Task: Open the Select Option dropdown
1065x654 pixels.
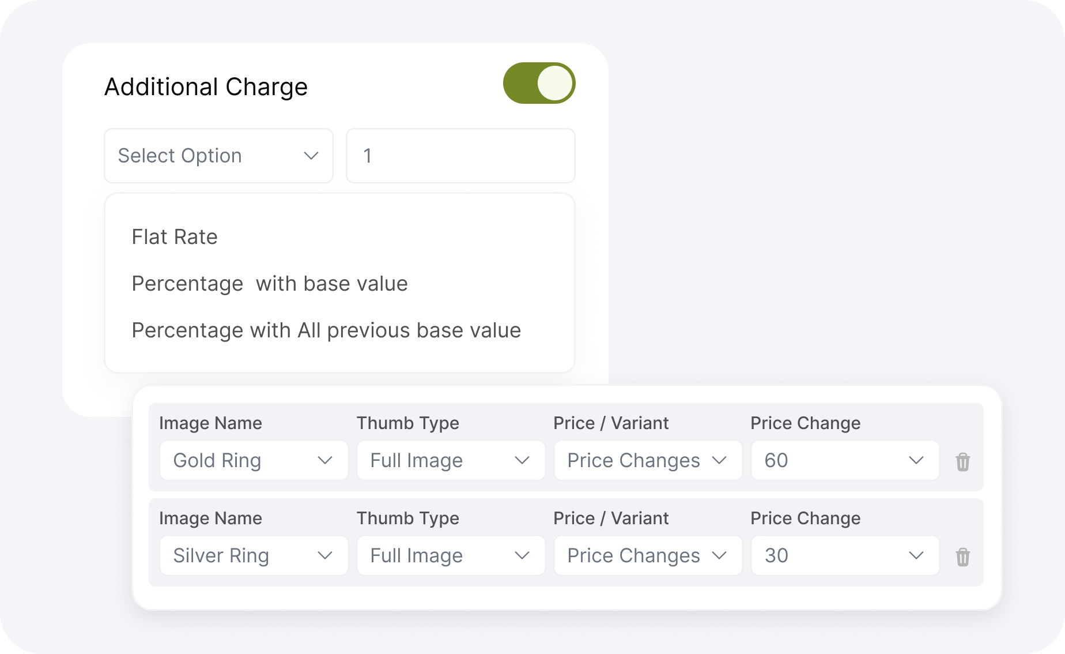Action: 218,156
